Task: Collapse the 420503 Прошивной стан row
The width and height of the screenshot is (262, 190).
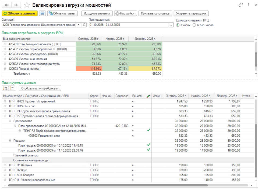Action: [5, 69]
